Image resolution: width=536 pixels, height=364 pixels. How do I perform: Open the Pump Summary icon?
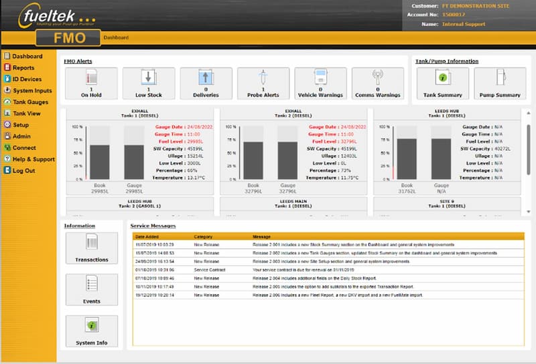(x=500, y=78)
